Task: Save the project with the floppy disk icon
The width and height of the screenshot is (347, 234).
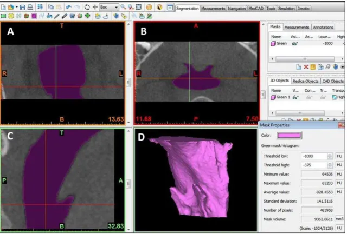Action: [22, 7]
